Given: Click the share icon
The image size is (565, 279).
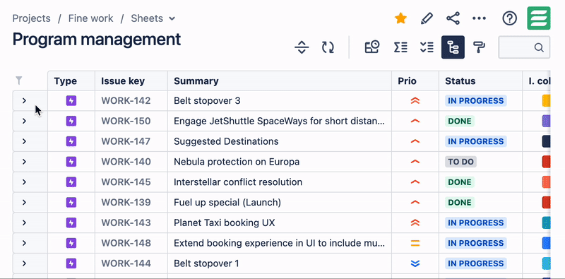Looking at the screenshot, I should tap(453, 18).
